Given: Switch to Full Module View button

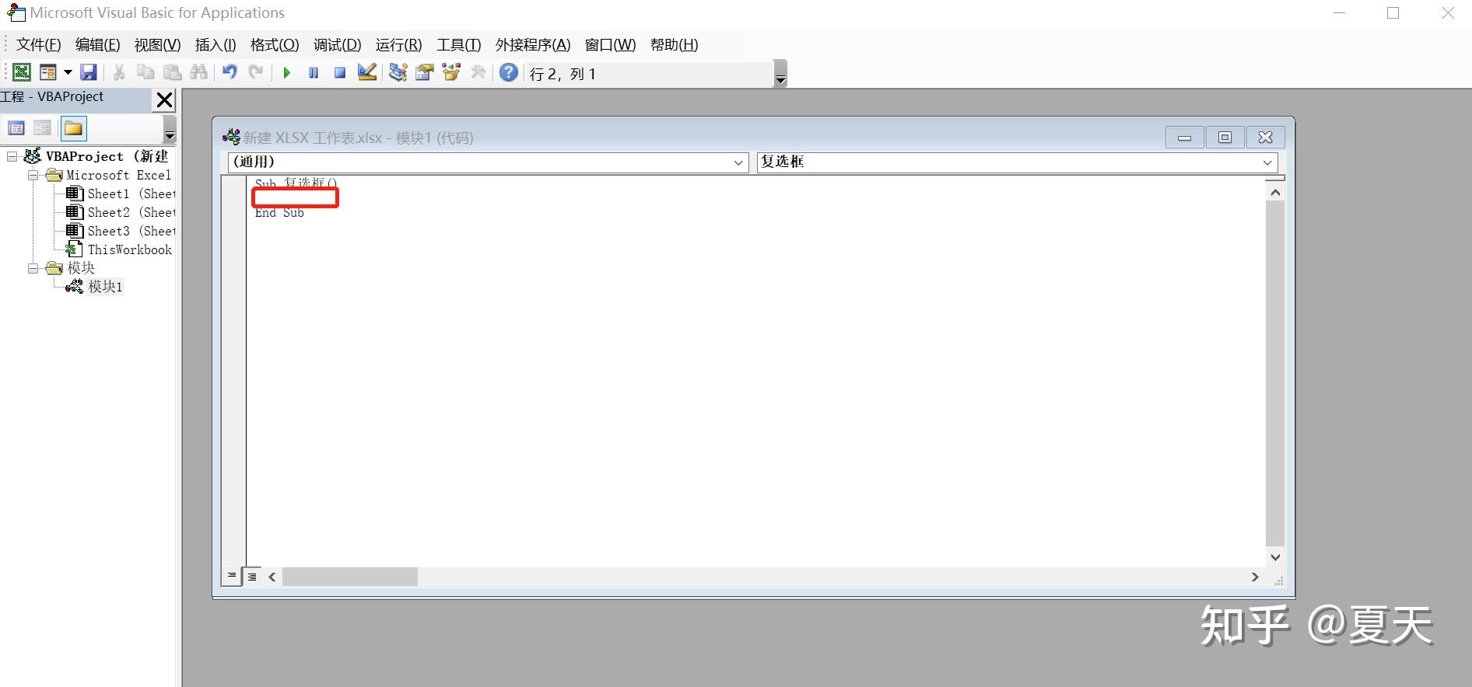Looking at the screenshot, I should [x=252, y=577].
